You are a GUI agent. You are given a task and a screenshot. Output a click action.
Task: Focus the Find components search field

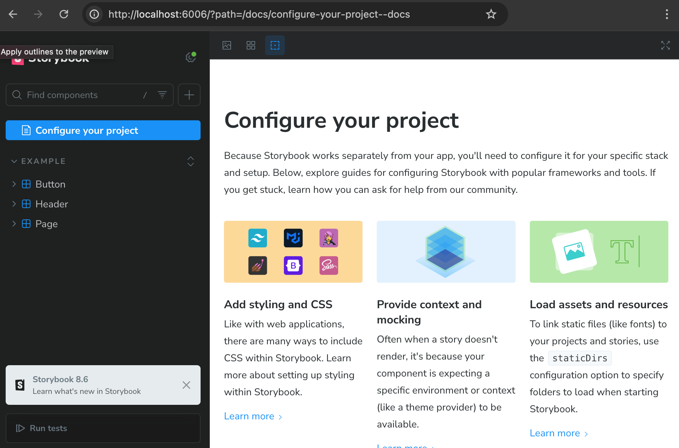pyautogui.click(x=82, y=95)
